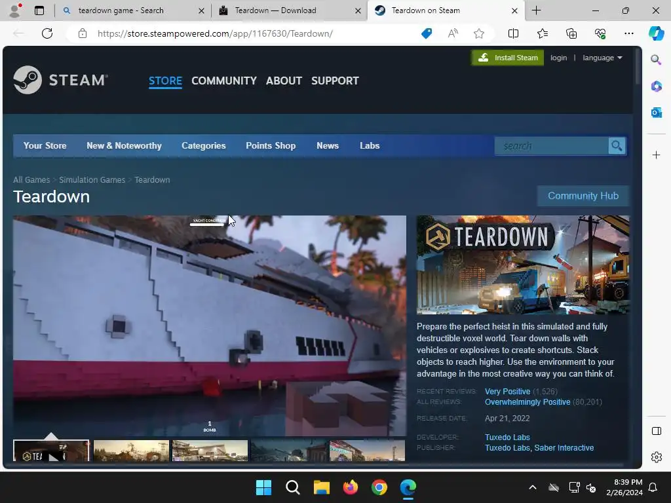Click All Games breadcrumb

tap(31, 179)
